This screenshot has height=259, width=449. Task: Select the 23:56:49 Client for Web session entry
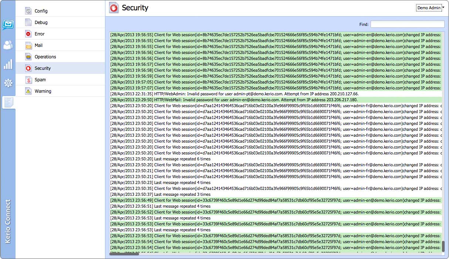(276, 200)
